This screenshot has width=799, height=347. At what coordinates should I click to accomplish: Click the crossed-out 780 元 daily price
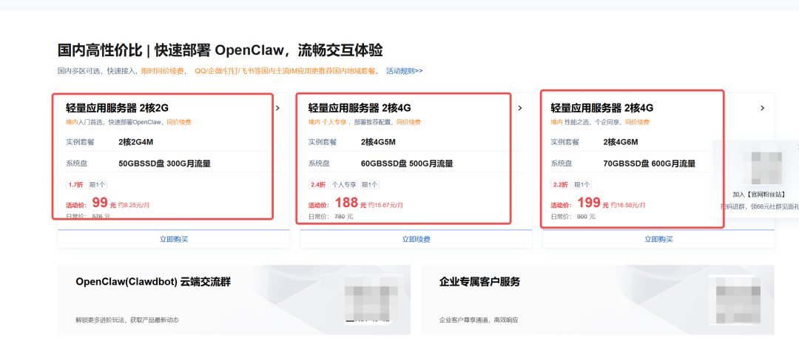pos(343,217)
